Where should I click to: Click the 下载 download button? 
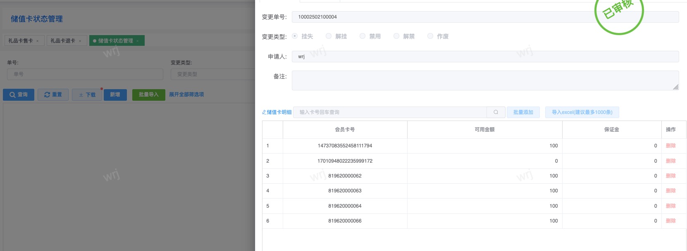pyautogui.click(x=87, y=95)
